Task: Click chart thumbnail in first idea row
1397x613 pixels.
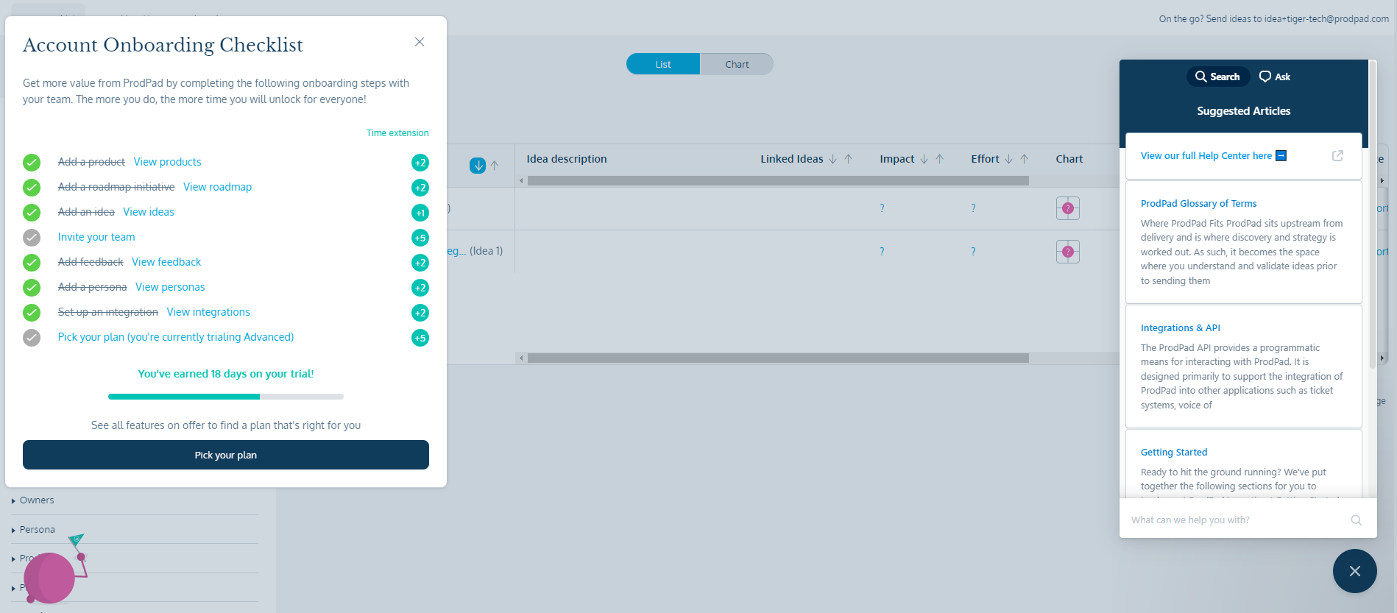Action: pos(1068,208)
